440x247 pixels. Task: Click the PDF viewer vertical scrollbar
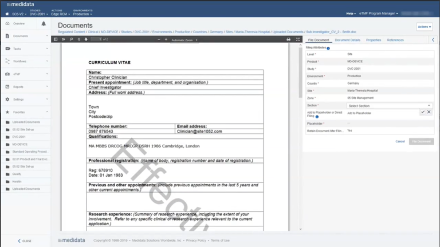[300, 73]
